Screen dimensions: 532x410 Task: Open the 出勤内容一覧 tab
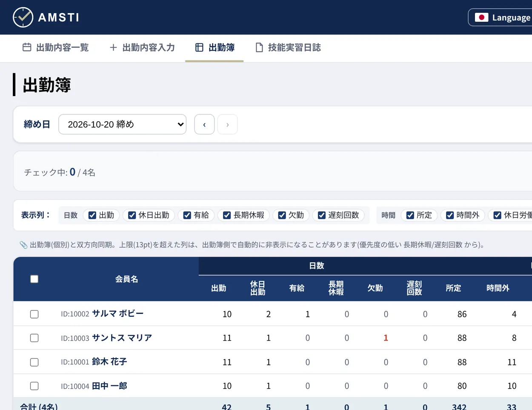(56, 48)
